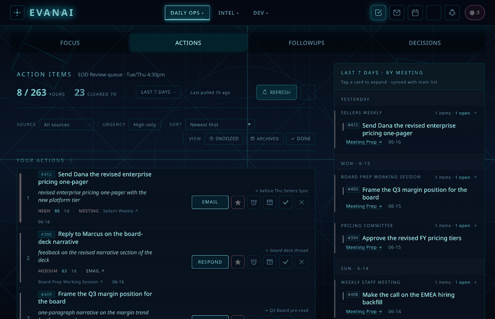Image resolution: width=495 pixels, height=319 pixels.
Task: Click 'before Thu Sellers Sync' context link
Action: click(x=282, y=191)
